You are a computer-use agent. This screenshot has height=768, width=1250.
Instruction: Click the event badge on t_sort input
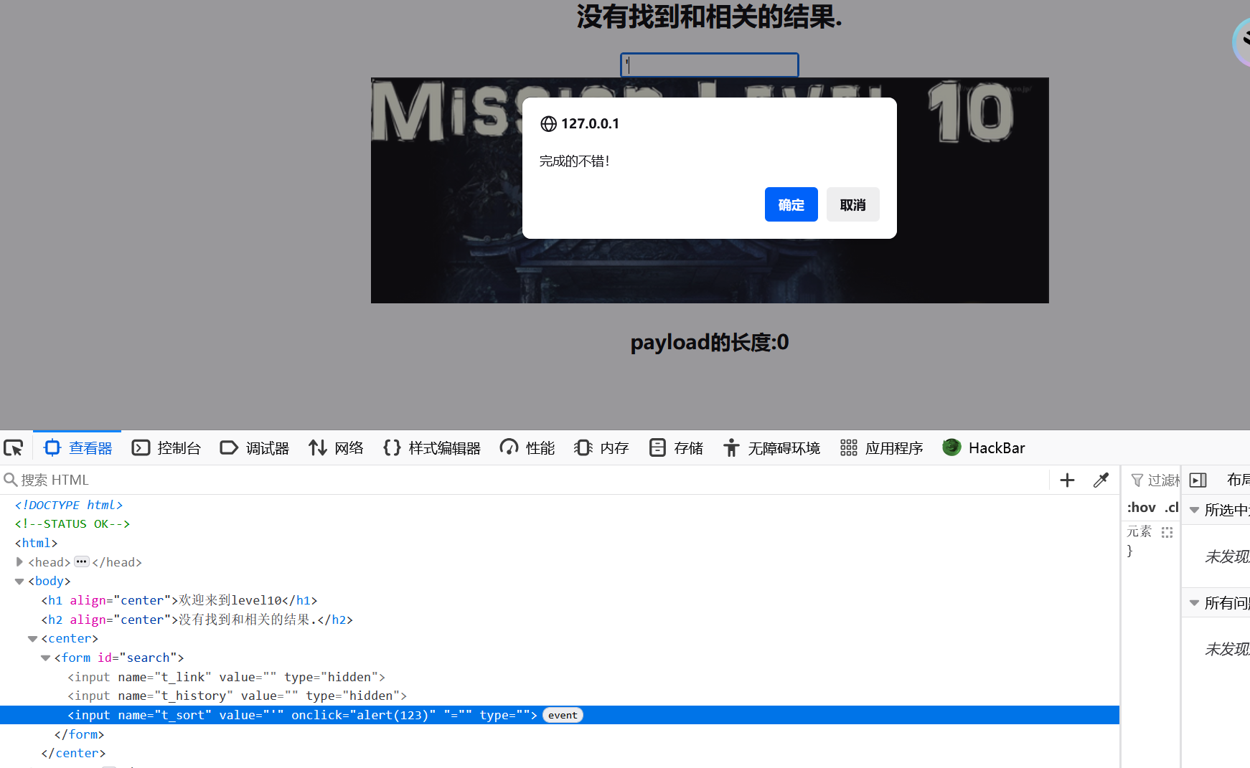coord(563,715)
